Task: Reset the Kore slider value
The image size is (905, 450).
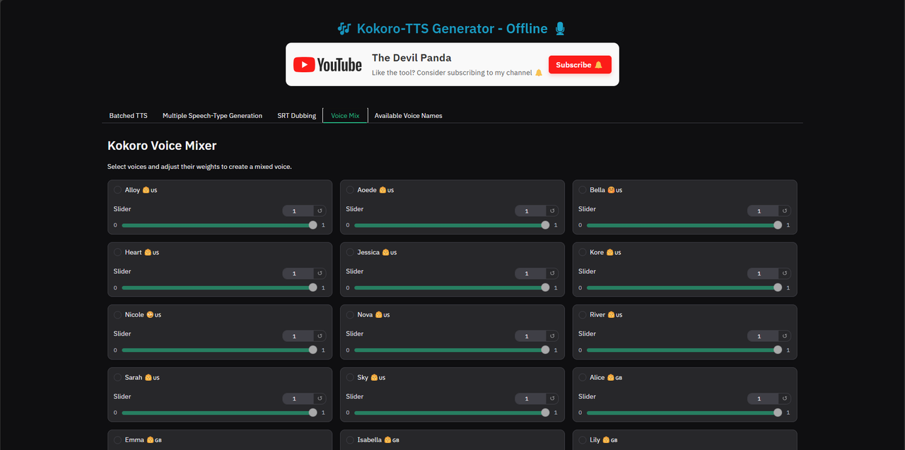Action: point(785,273)
